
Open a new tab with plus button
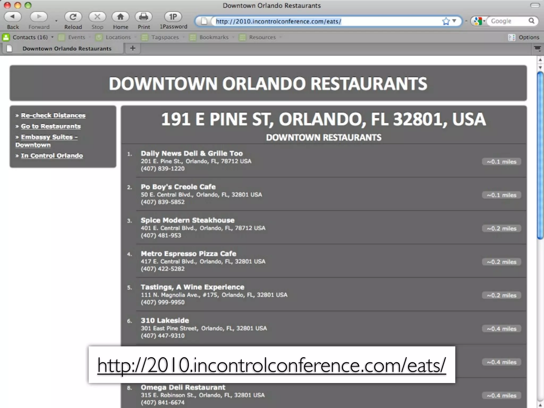[x=133, y=48]
